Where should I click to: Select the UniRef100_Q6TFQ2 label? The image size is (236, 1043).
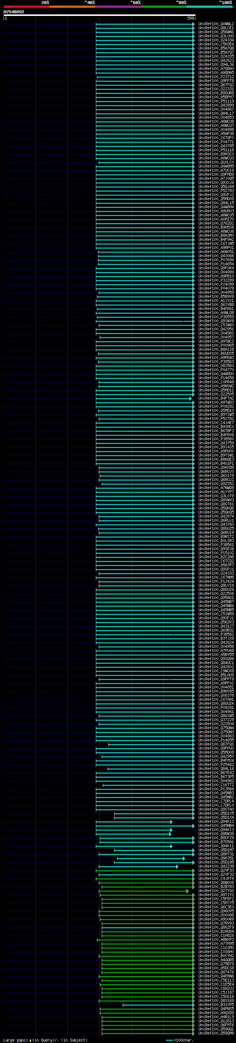[x=216, y=85]
